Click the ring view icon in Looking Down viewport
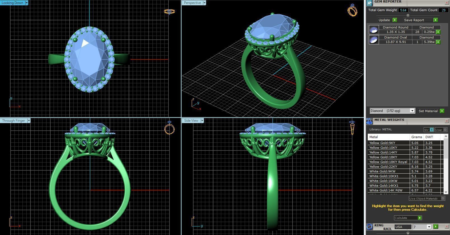Screen dimensions: 450x235 point(169,11)
